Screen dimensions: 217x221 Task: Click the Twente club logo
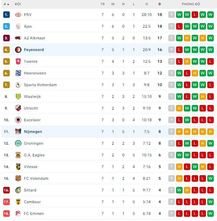(18, 61)
